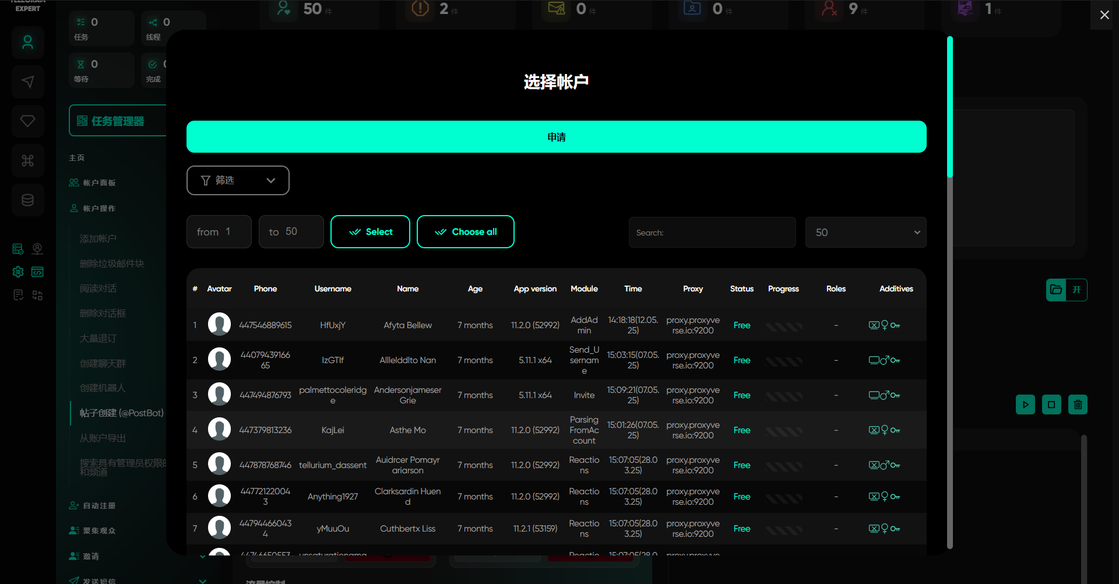Expand the 筛选 filter dropdown
The image size is (1119, 584).
pos(238,181)
